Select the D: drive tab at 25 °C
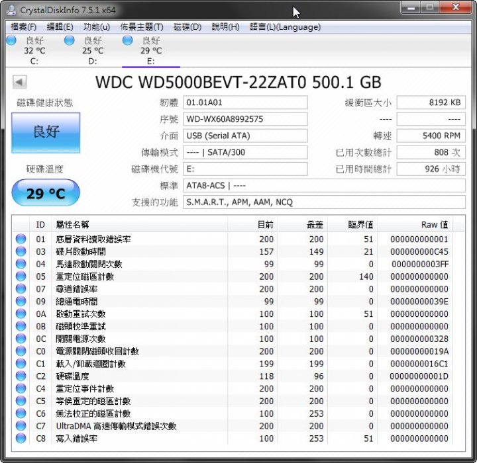This screenshot has width=477, height=463. click(x=93, y=50)
